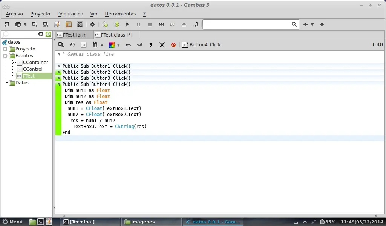Viewport: 386px width, 226px height.
Task: Click the dark square icon in the main toolbar
Action: 80,24
